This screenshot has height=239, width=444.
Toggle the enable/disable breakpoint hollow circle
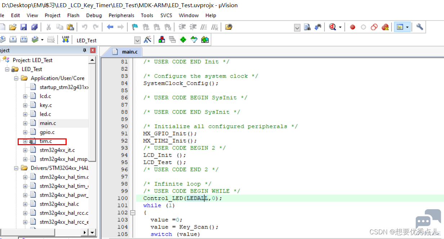(x=363, y=27)
